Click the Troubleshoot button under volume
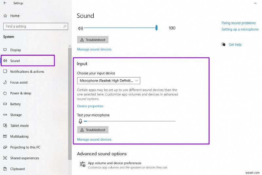 (93, 40)
